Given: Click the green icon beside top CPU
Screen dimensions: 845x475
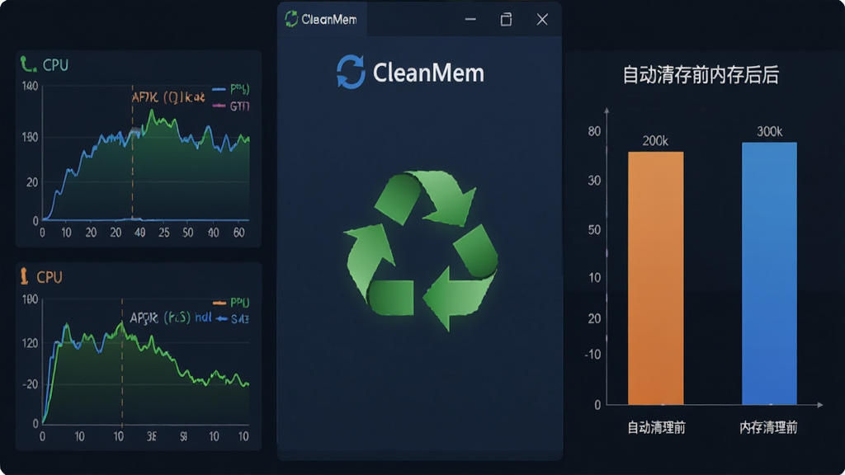Looking at the screenshot, I should [28, 64].
